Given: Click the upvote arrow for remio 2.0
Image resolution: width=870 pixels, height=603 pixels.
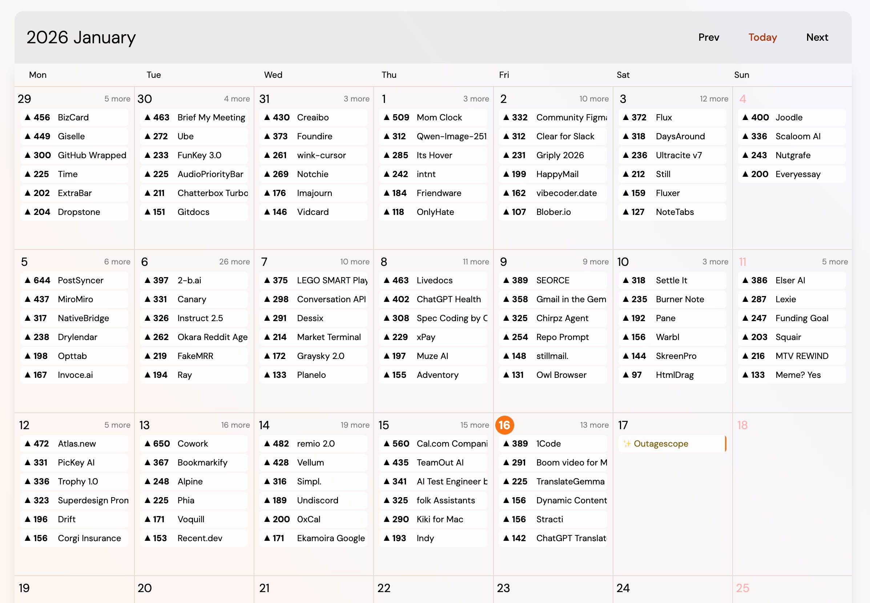Looking at the screenshot, I should (x=267, y=444).
